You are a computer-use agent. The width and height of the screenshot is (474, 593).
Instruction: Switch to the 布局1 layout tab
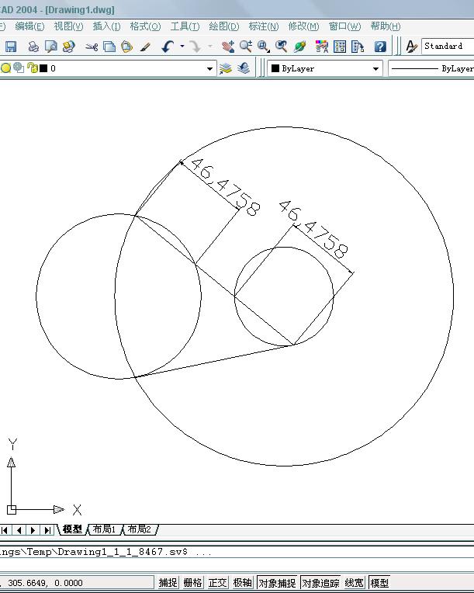click(x=104, y=529)
